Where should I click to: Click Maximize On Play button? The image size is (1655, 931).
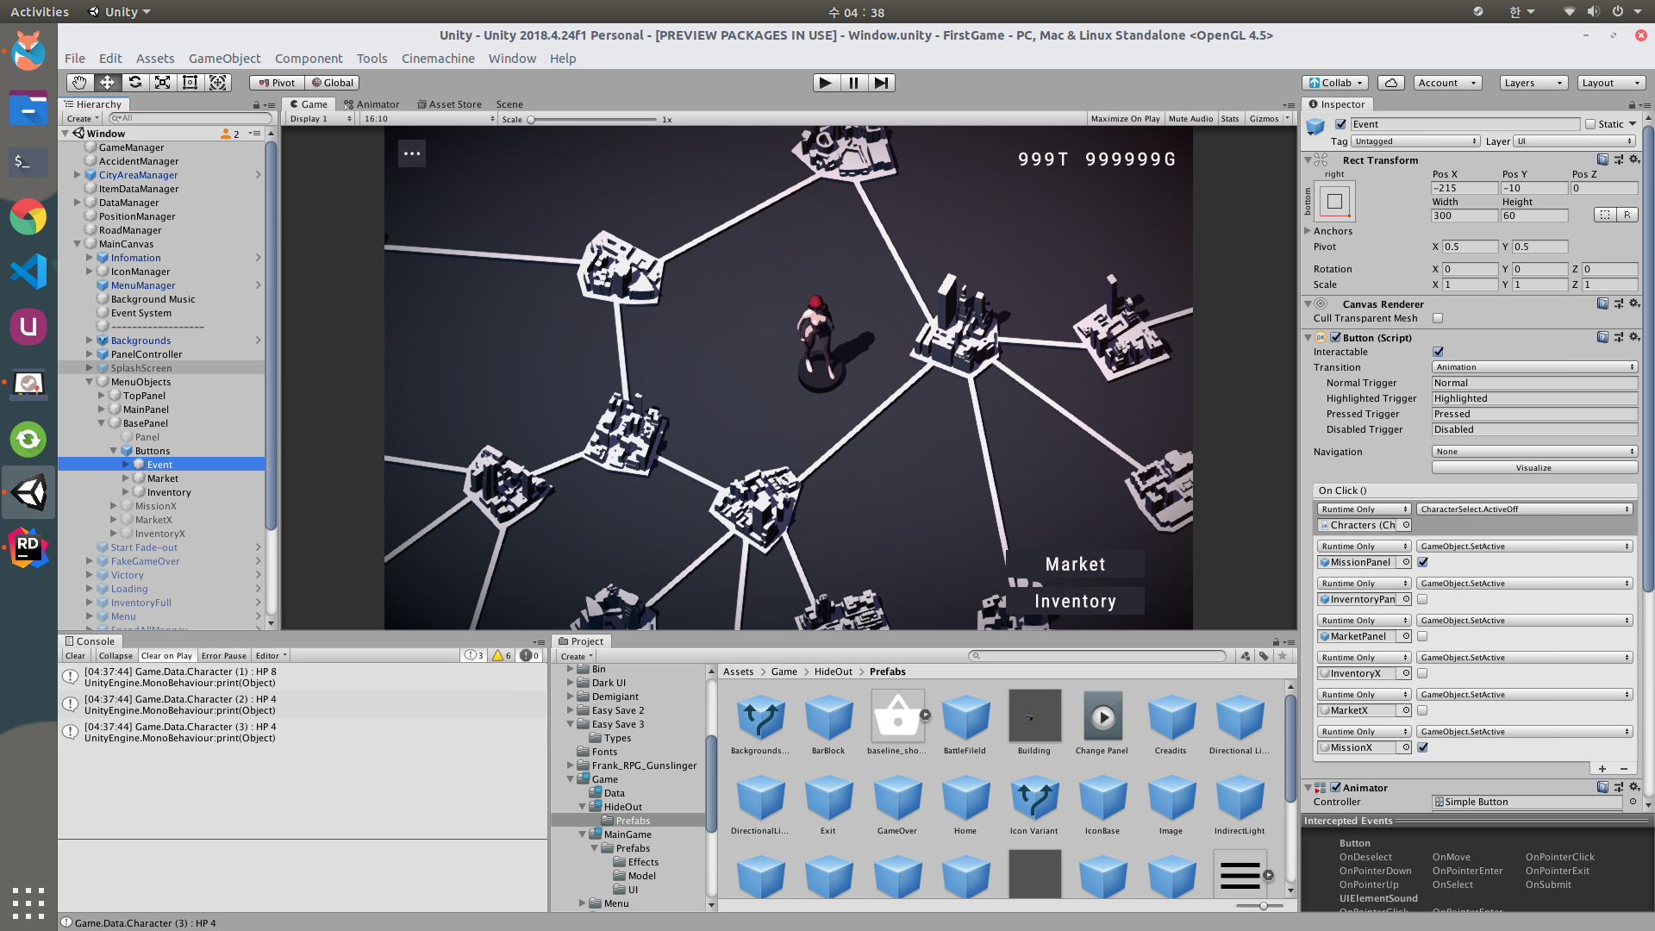[x=1125, y=119]
